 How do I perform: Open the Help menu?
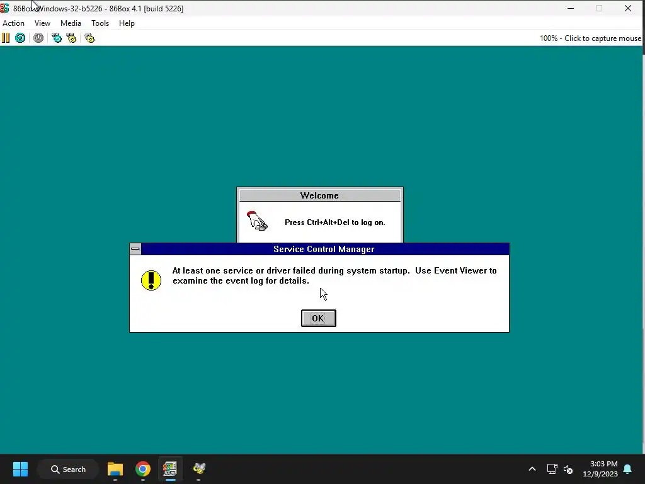127,23
